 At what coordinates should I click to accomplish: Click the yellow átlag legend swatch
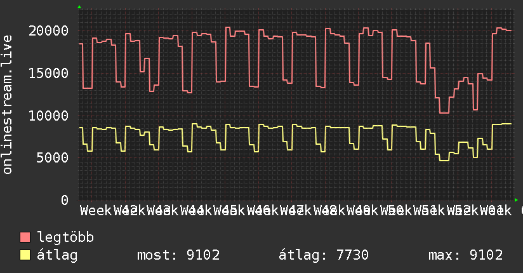coord(25,255)
